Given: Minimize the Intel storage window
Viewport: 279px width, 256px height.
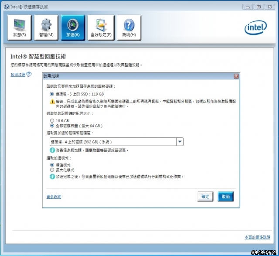Looking at the screenshot, I should [x=248, y=7].
